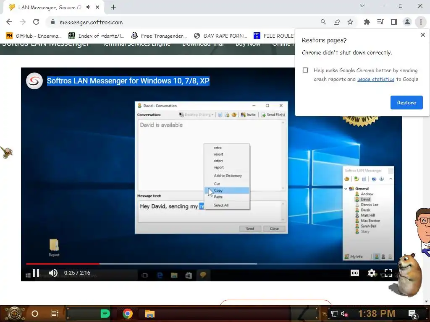Reload the messenger.softros.com page
The image size is (430, 322).
coord(36,22)
